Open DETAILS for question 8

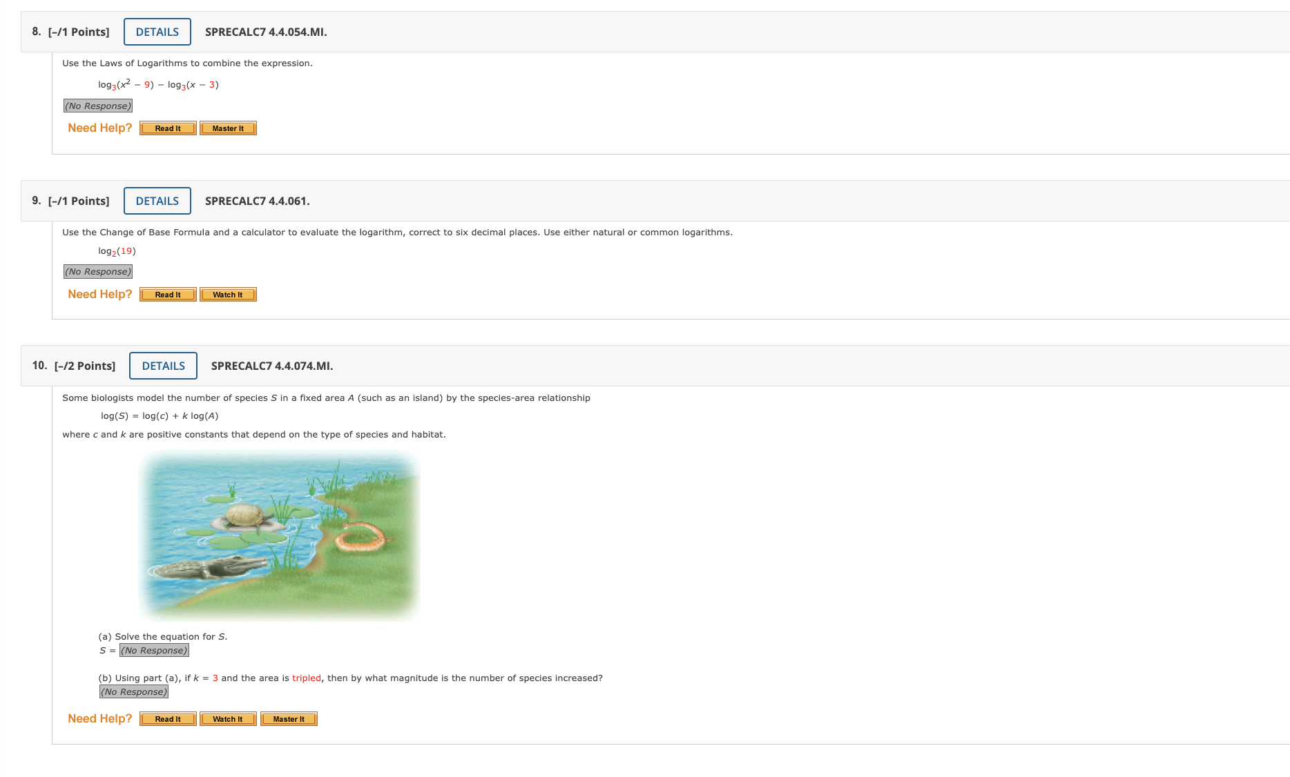157,32
